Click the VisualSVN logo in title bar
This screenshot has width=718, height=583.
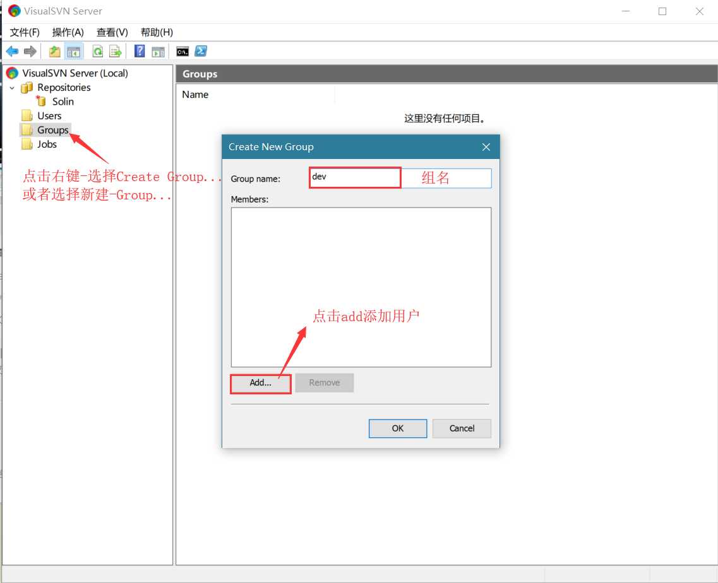[x=14, y=11]
